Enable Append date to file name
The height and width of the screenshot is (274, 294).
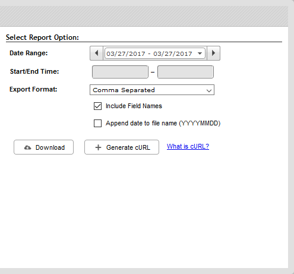tap(97, 123)
